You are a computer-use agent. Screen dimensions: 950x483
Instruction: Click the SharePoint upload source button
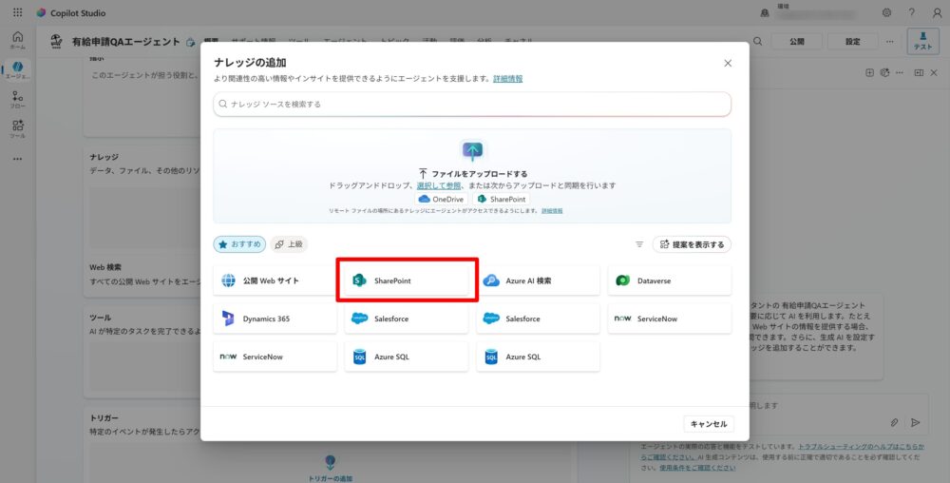point(501,199)
